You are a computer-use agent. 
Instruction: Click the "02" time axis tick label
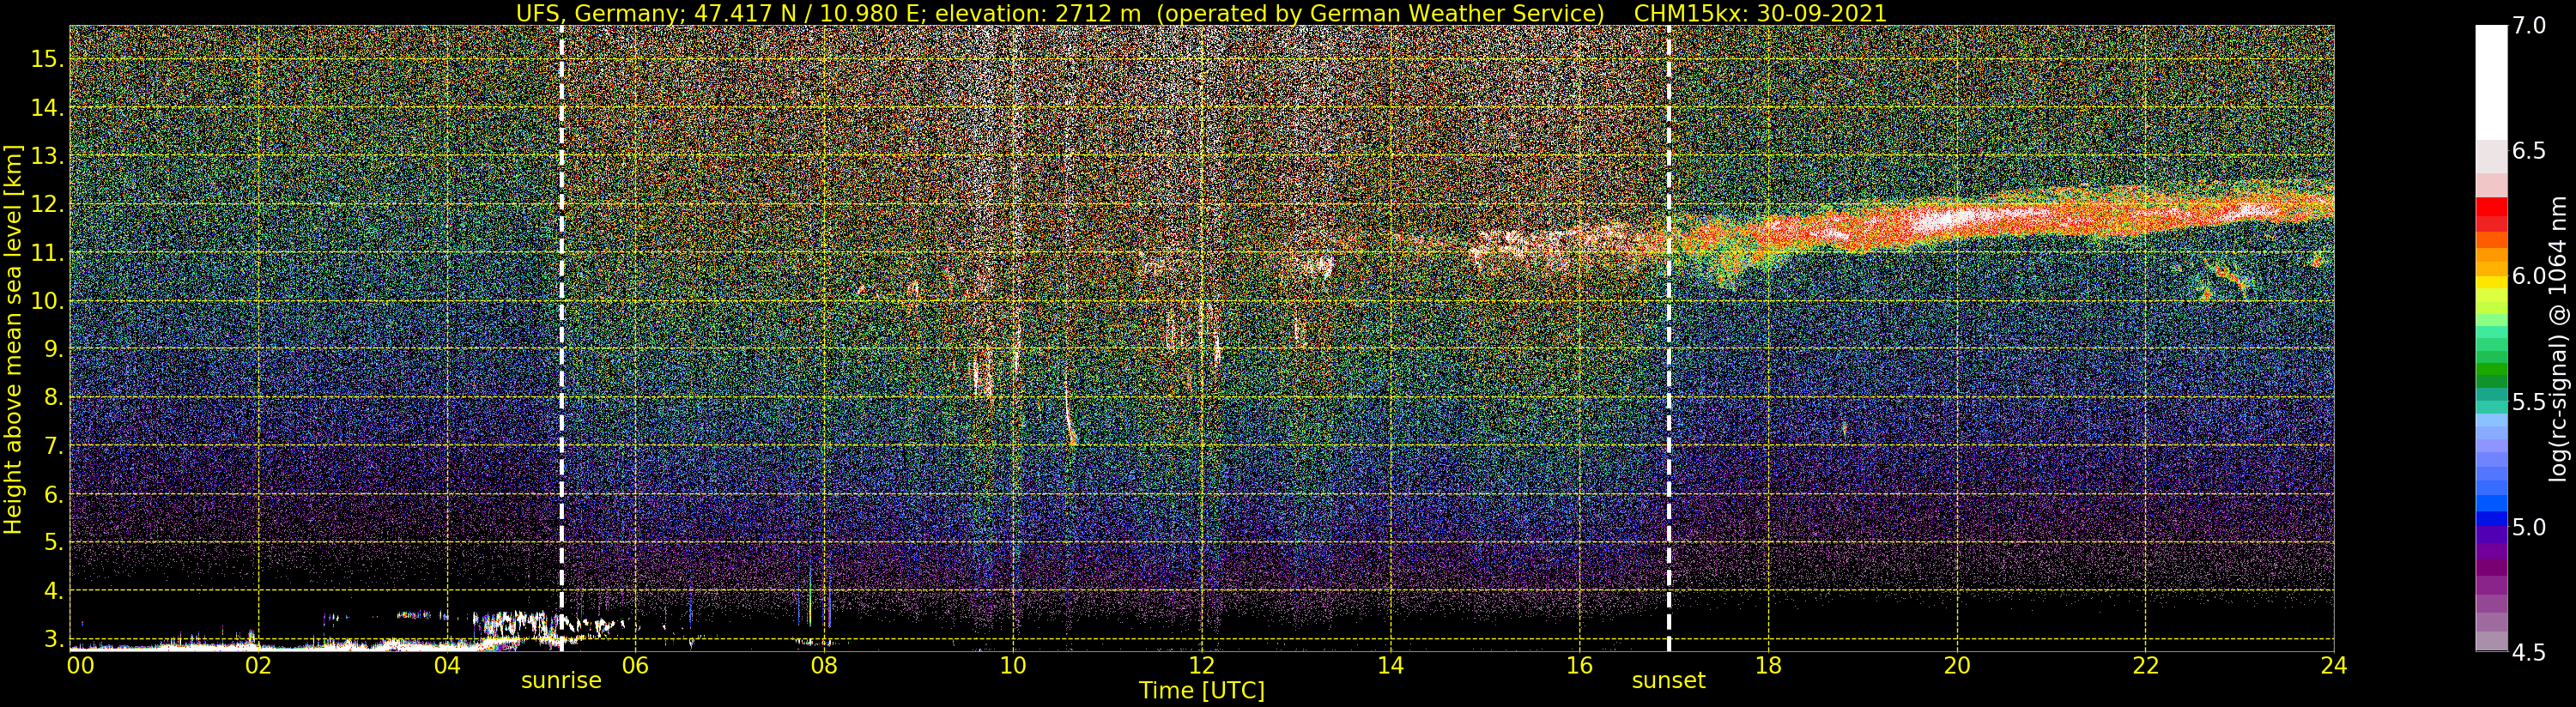258,665
